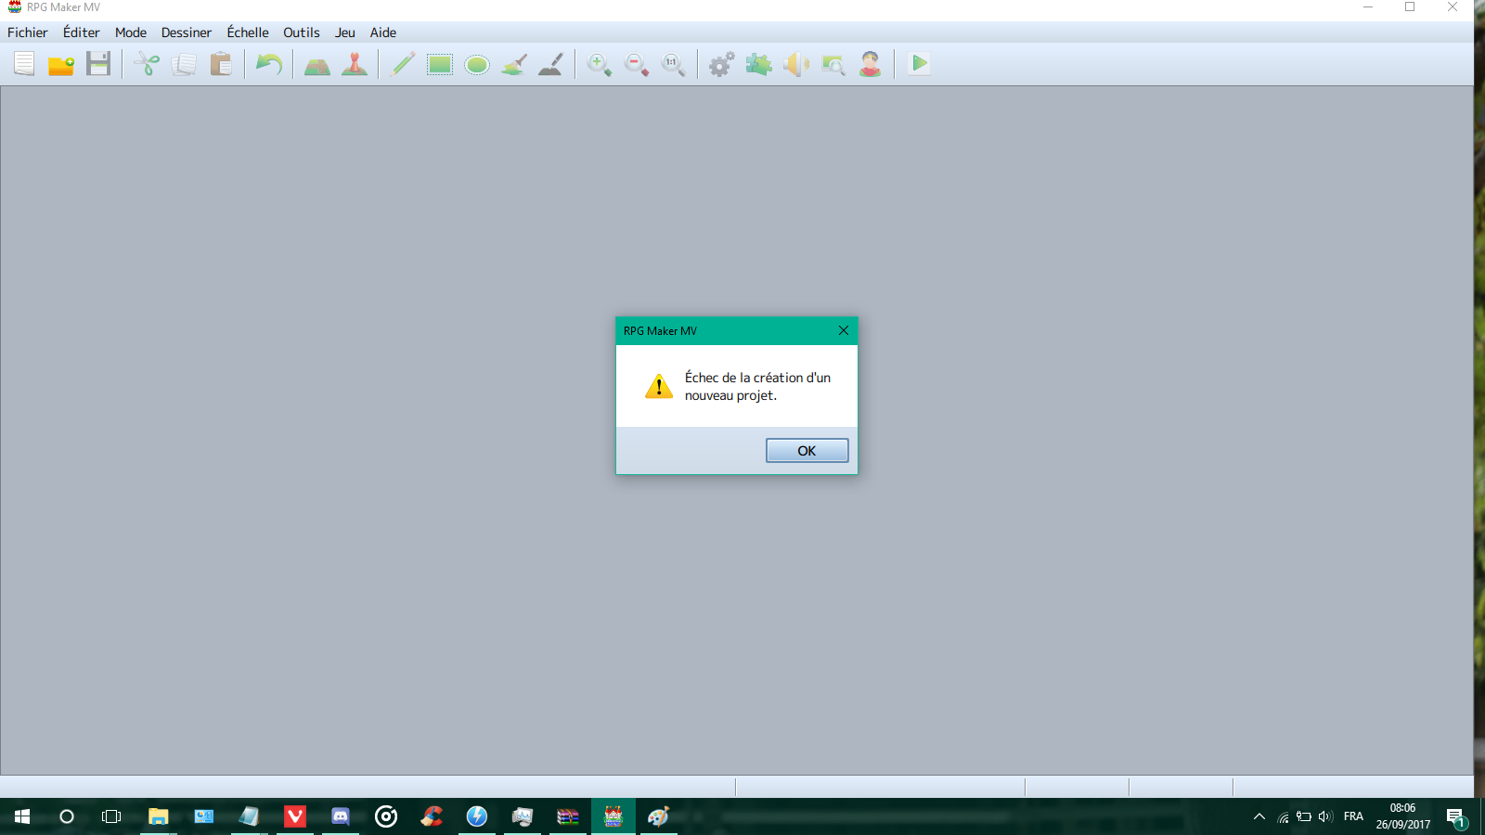Screen dimensions: 1485x835
Task: Select the Pencil drawing tool
Action: coord(403,64)
